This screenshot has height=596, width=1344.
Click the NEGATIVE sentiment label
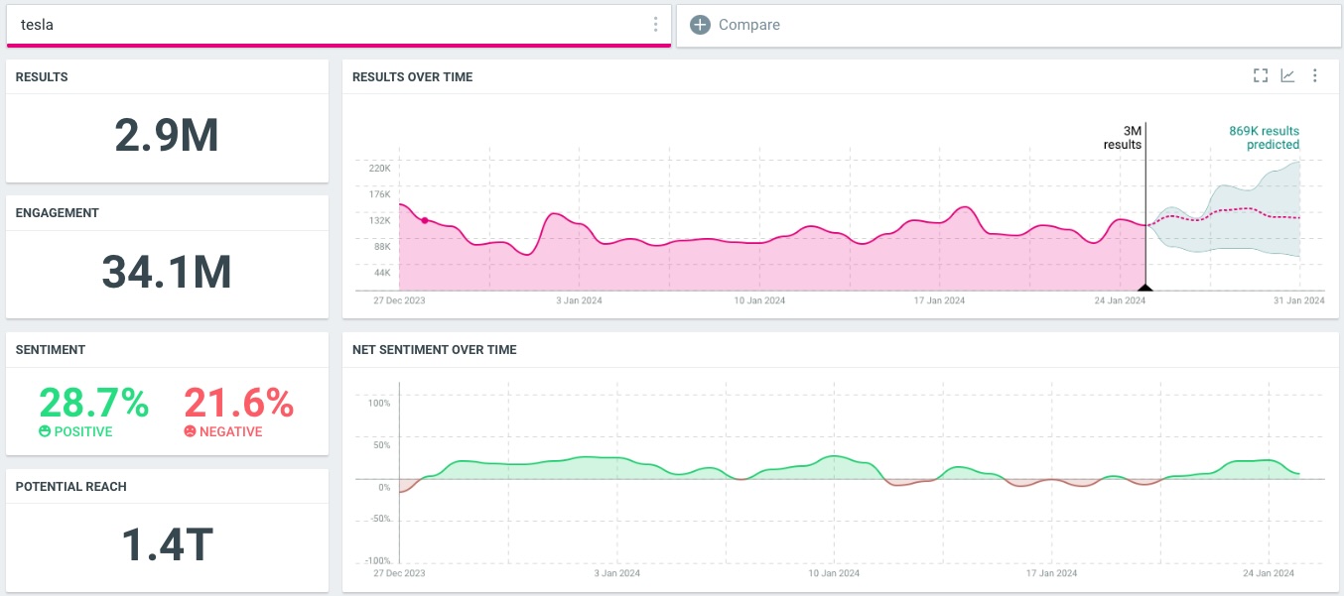[231, 432]
